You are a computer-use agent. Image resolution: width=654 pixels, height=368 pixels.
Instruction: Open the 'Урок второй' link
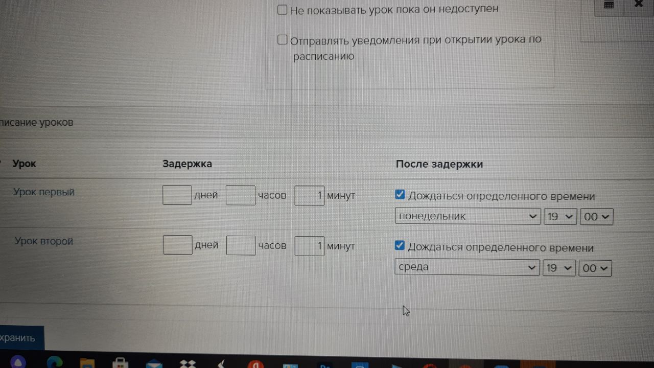tap(44, 241)
